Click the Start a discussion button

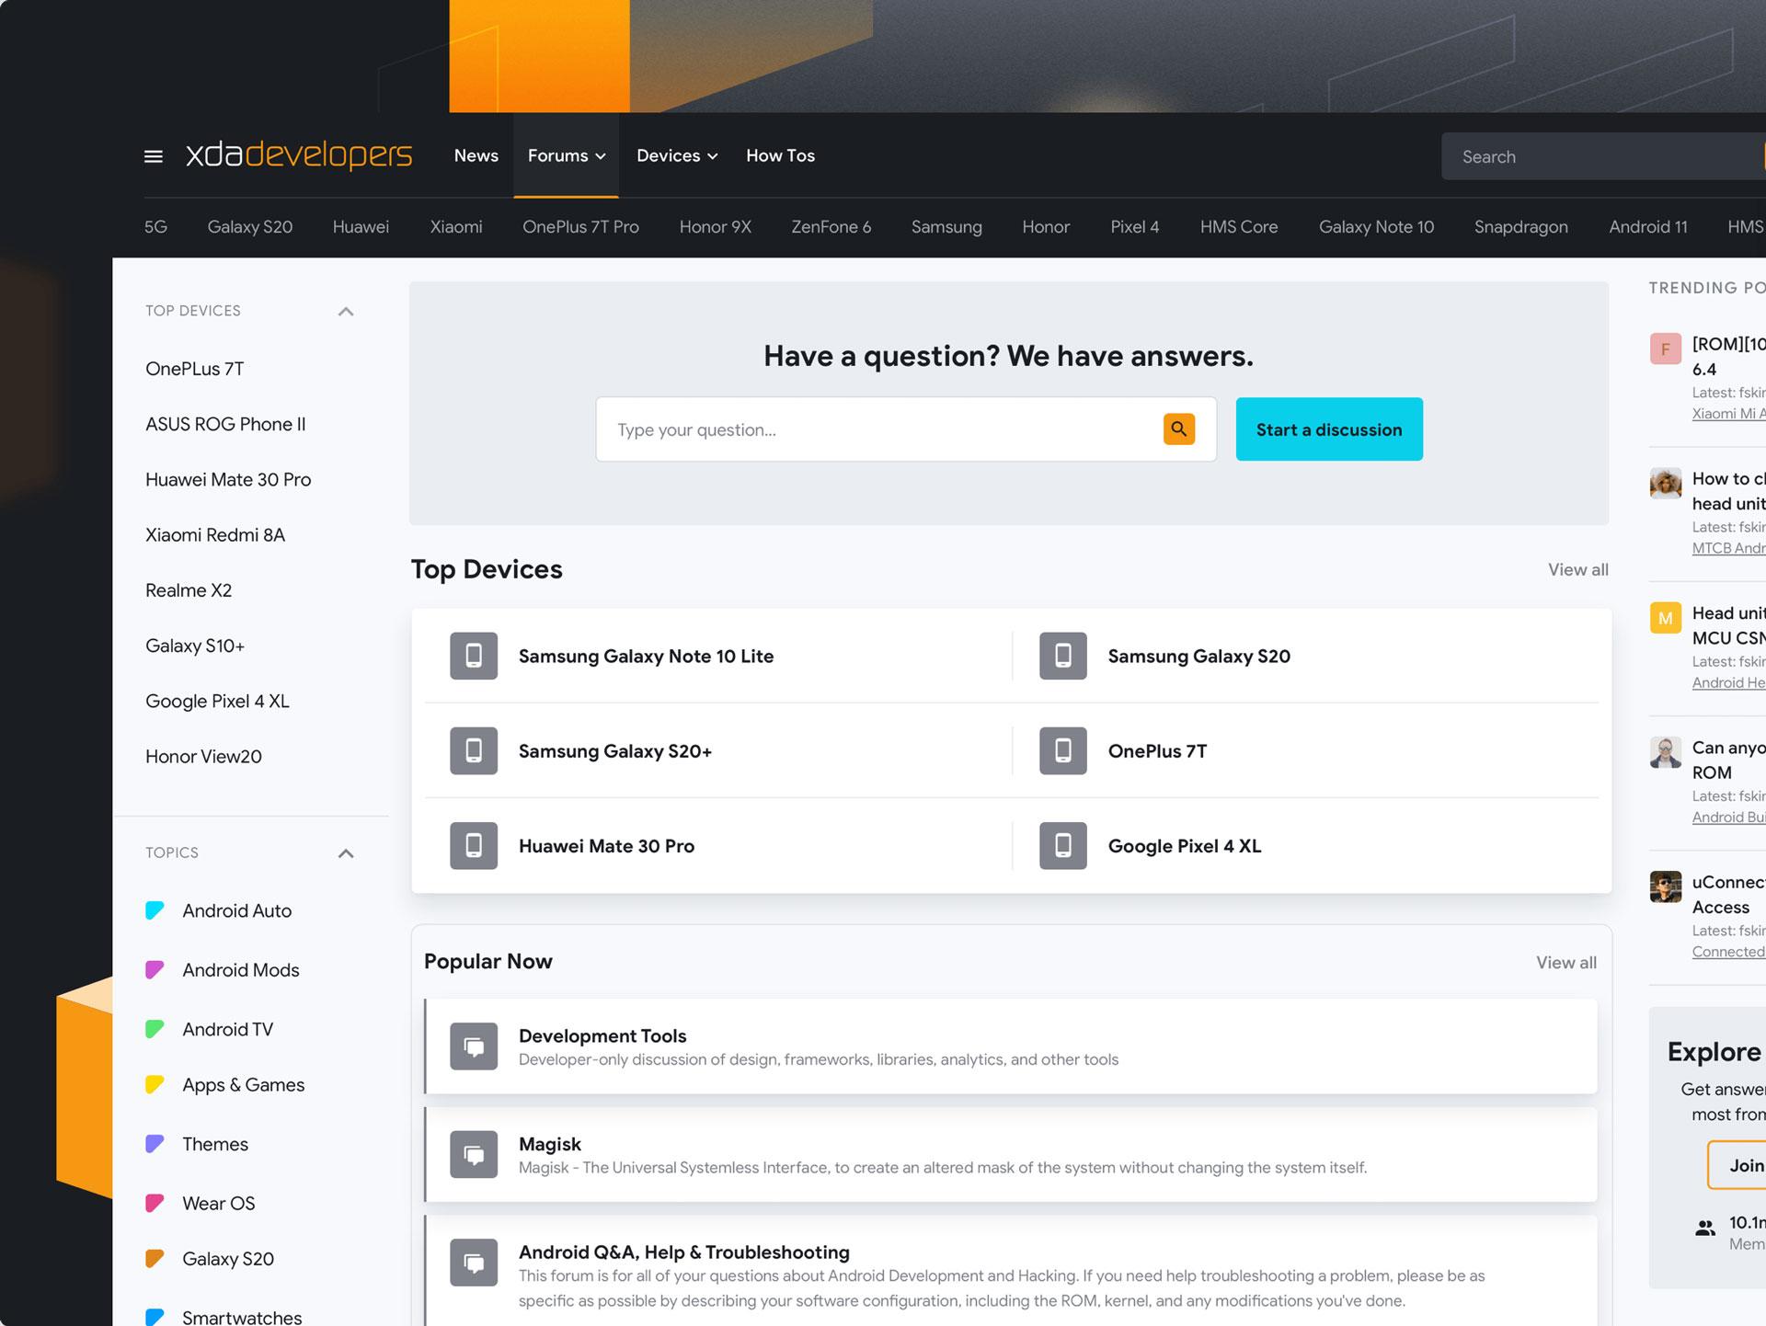(1328, 429)
